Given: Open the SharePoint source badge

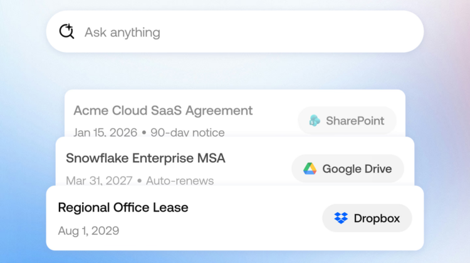Looking at the screenshot, I should [347, 121].
